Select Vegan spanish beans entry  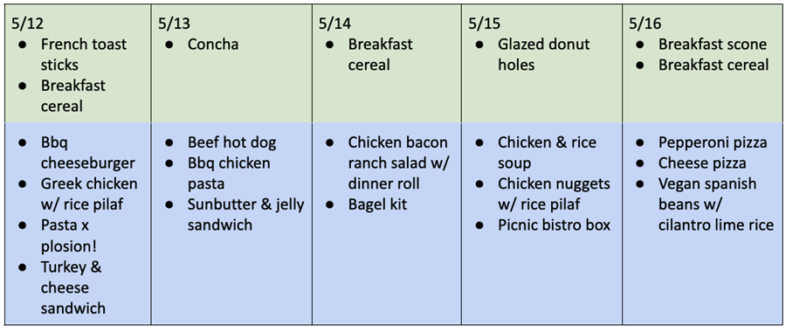tap(716, 204)
